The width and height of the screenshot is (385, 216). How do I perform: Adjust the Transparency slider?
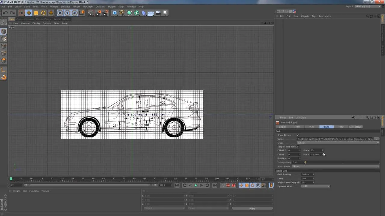click(x=342, y=162)
